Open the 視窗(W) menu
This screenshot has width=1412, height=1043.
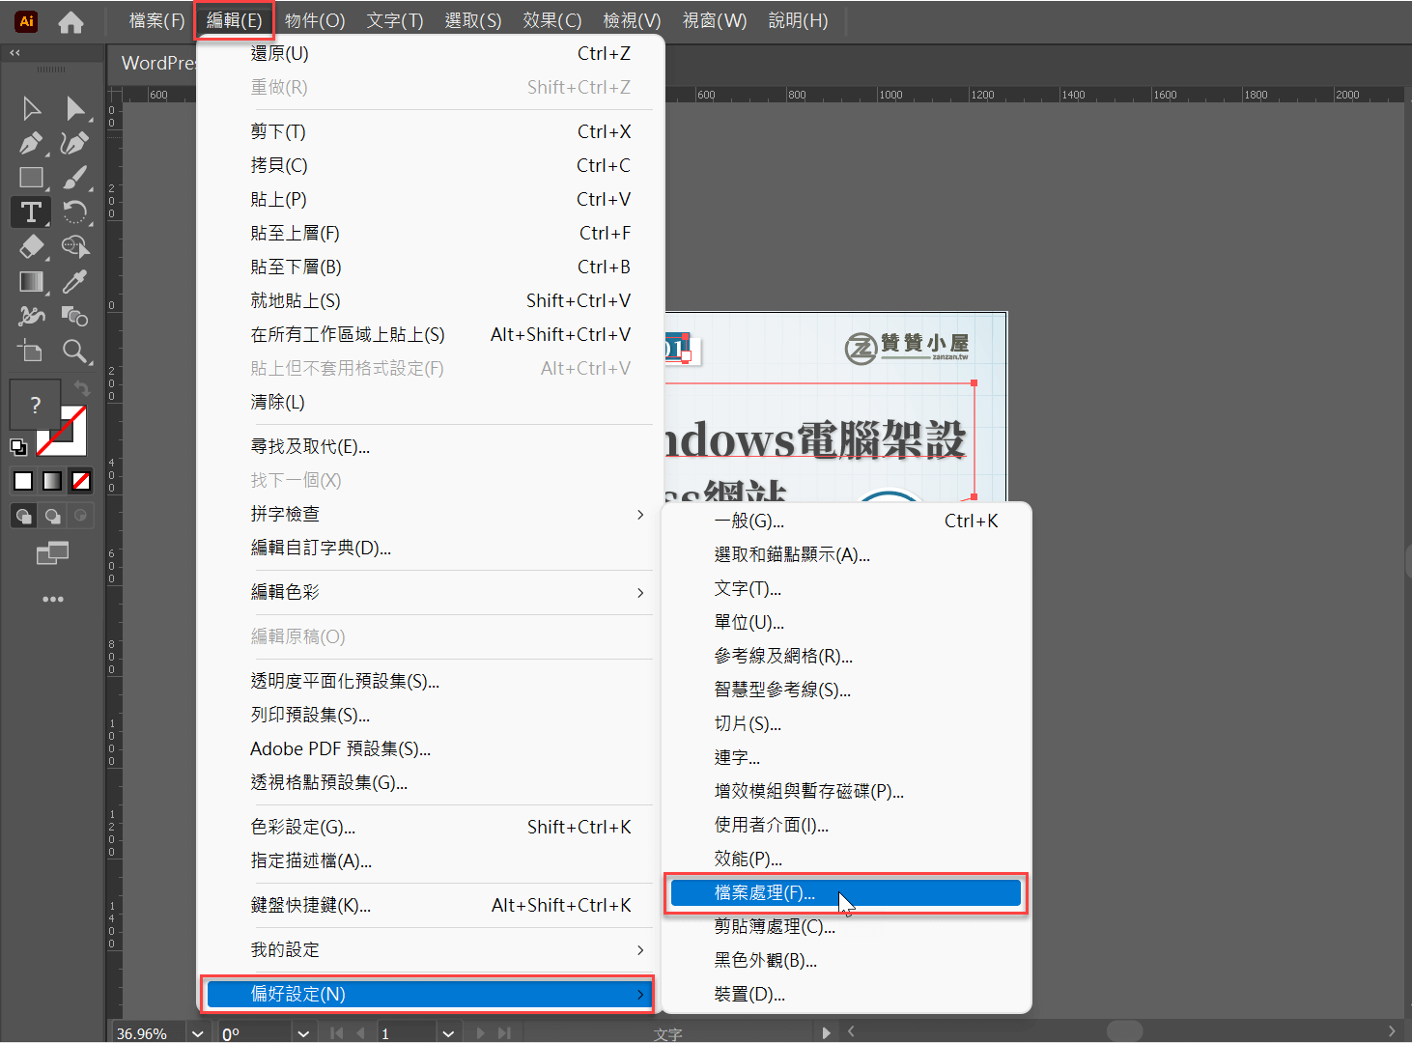click(715, 20)
